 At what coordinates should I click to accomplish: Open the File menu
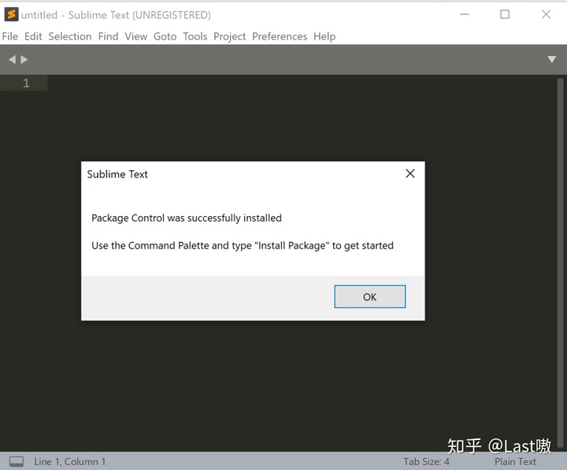point(10,36)
